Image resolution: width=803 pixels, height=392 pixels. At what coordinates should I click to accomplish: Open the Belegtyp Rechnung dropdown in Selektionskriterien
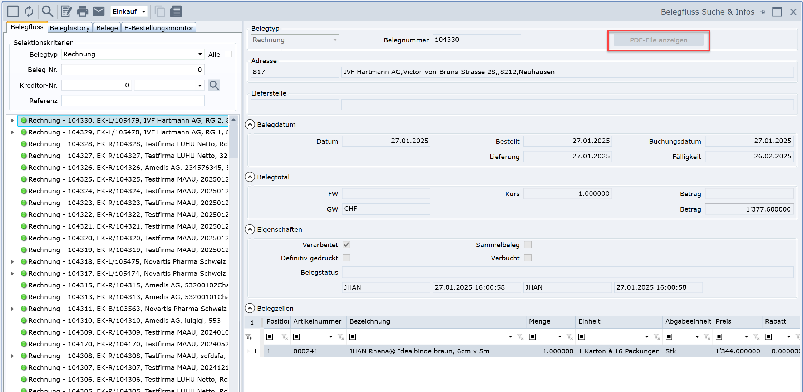click(x=200, y=54)
